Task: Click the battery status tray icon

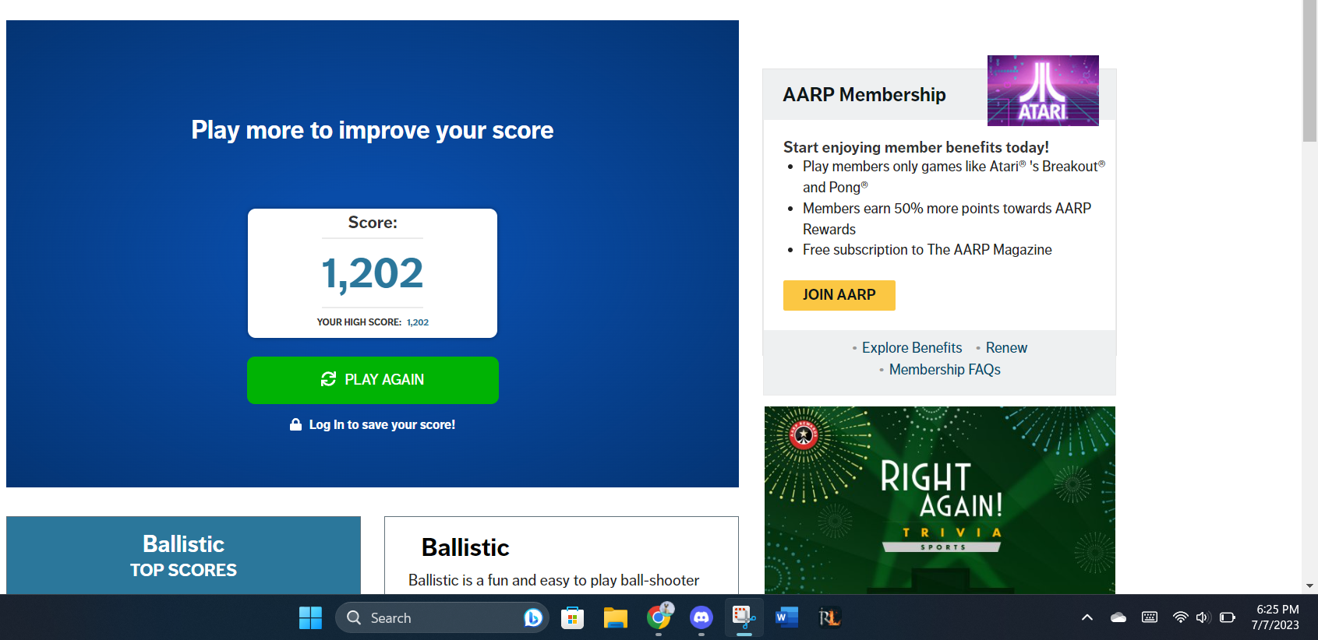Action: pyautogui.click(x=1228, y=617)
